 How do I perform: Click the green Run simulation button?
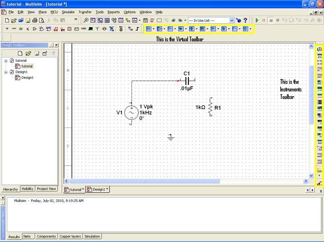[x=257, y=20]
